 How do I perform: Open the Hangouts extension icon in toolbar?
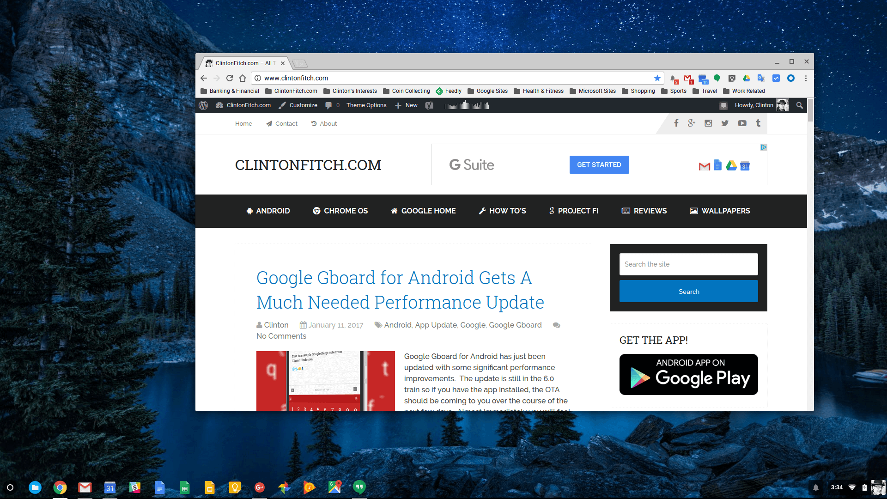point(717,78)
